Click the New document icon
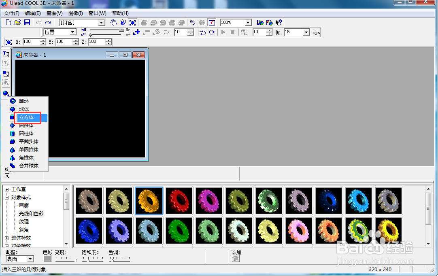Screen dimensions: 438x276 click(9, 23)
